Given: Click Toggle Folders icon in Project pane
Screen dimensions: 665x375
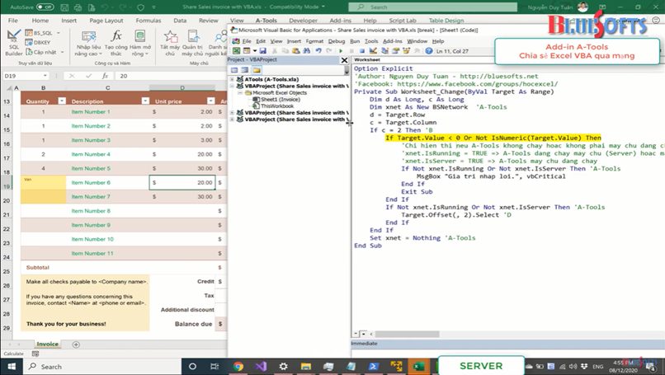Looking at the screenshot, I should coord(256,70).
